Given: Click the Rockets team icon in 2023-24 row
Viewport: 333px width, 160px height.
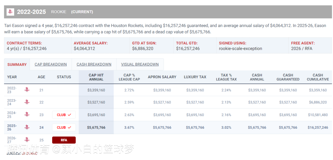Looking at the screenshot, I should 27,102.
